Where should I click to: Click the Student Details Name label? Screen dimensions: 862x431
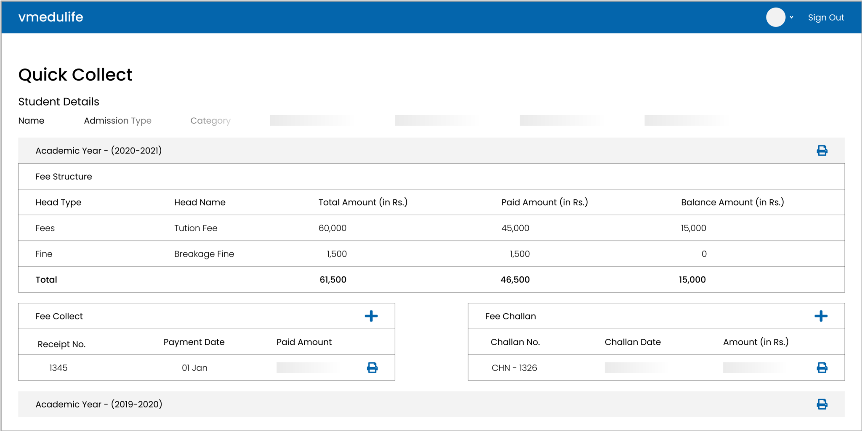pyautogui.click(x=31, y=121)
